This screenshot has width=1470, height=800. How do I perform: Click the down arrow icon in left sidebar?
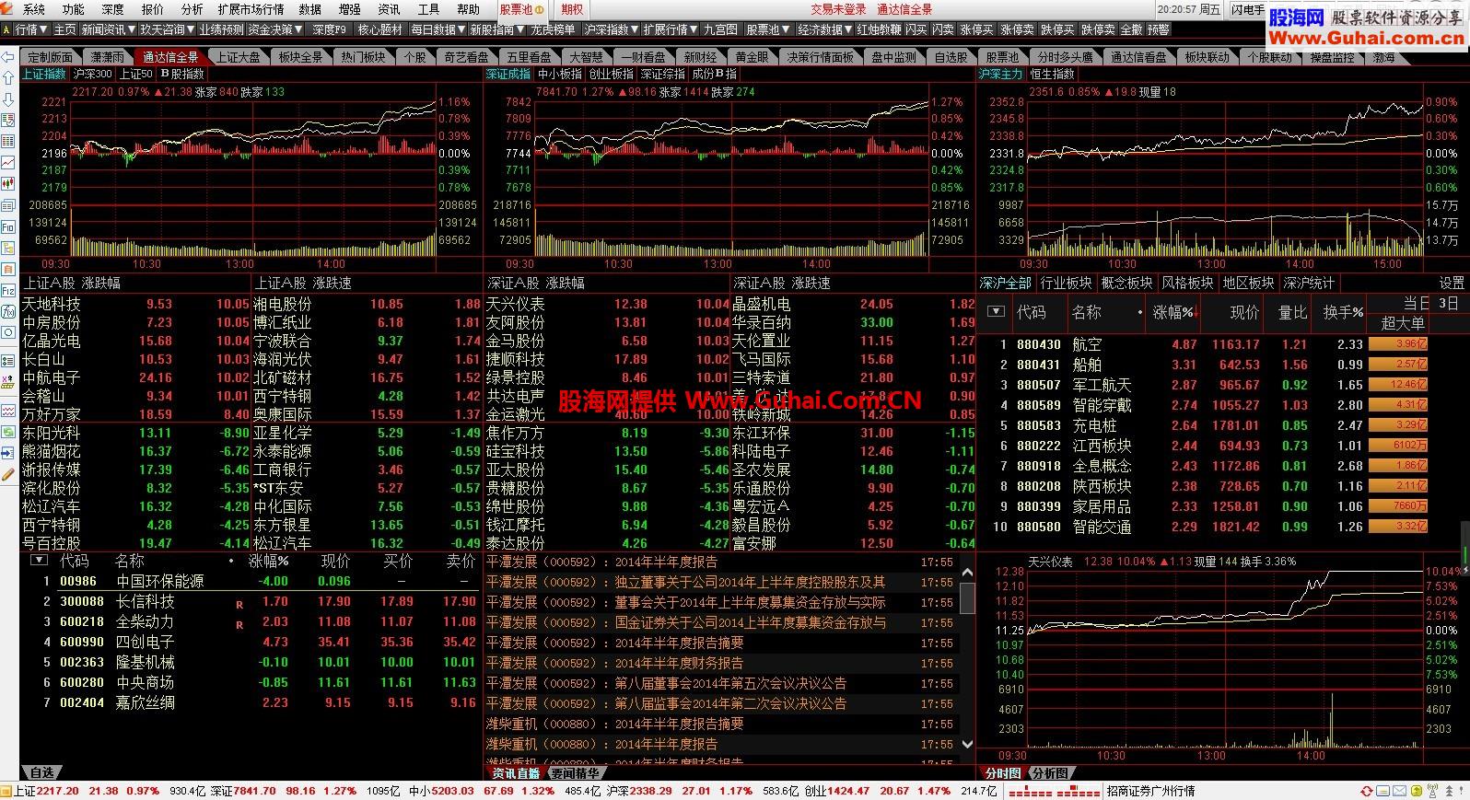point(7,99)
